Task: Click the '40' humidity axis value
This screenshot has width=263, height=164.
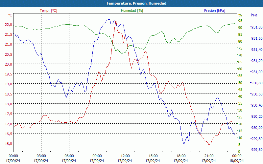Action: (240, 96)
